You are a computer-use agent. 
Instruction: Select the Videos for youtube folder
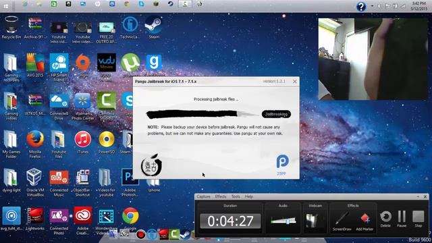click(107, 182)
